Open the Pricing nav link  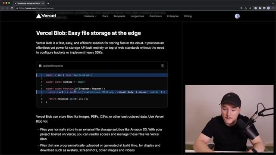(188, 16)
